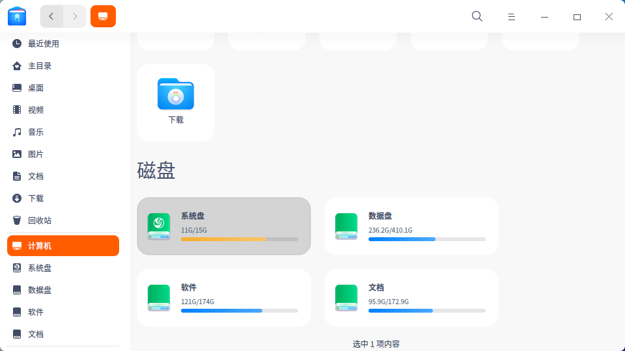Click the trash can icon beside 回收站

click(x=17, y=220)
